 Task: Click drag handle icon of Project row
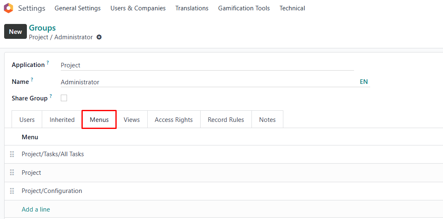coord(12,173)
